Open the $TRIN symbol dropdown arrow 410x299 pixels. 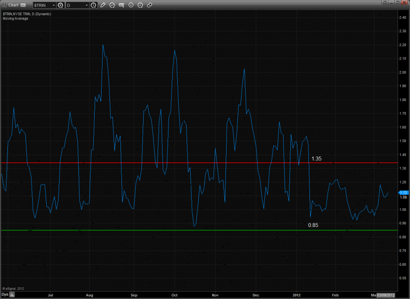pos(53,5)
